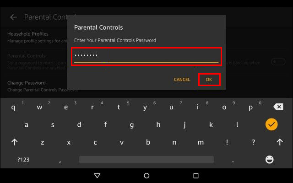Viewport: 293px width, 183px height.
Task: Tap the orange checkmark enter key
Action: pos(271,124)
